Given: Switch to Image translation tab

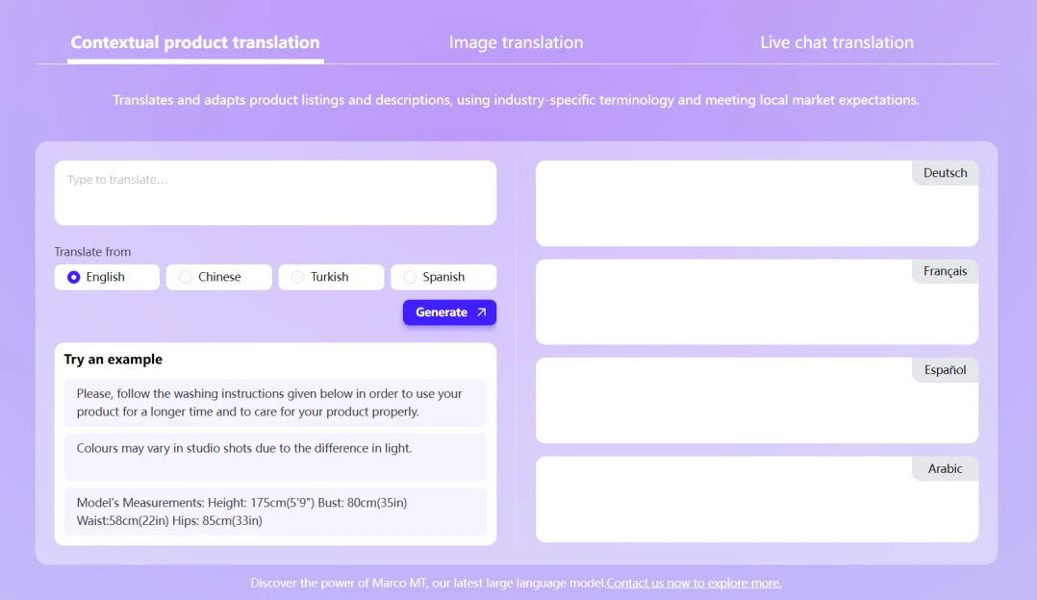Looking at the screenshot, I should (x=516, y=42).
